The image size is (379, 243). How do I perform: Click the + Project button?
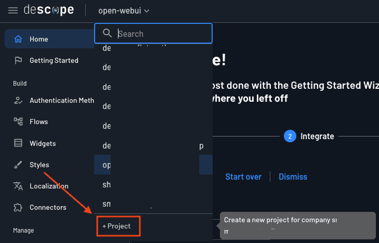click(117, 226)
